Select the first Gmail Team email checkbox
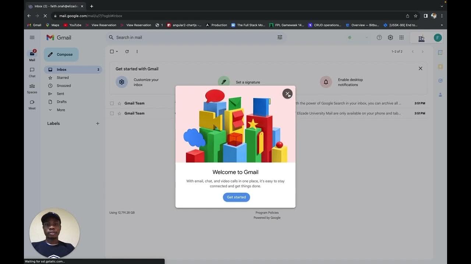 click(112, 103)
